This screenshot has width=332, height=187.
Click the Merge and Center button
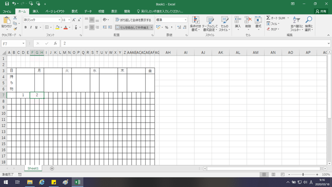[x=133, y=27]
